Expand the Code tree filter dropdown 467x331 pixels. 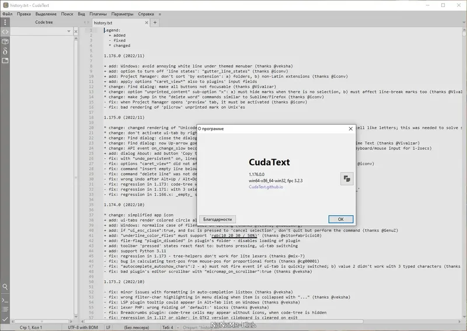(x=69, y=32)
